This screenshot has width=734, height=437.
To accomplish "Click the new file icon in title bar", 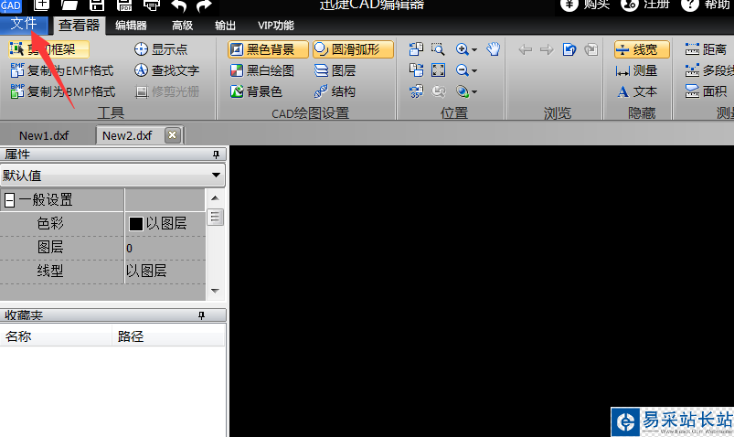I will 41,5.
